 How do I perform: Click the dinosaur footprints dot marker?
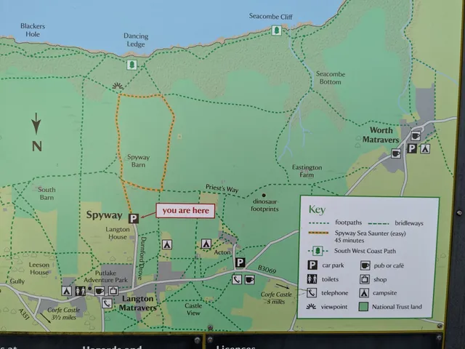click(264, 195)
